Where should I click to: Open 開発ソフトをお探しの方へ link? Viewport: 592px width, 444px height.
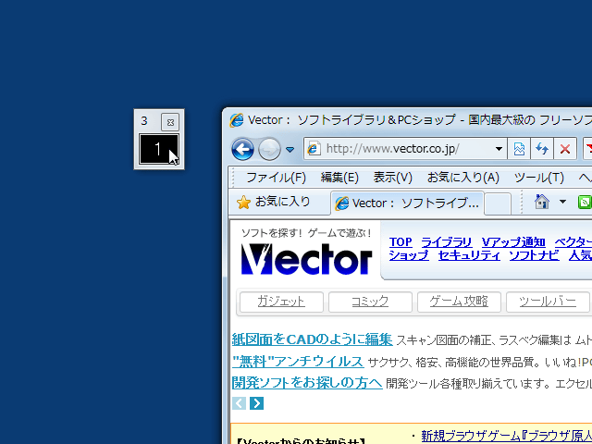point(307,383)
